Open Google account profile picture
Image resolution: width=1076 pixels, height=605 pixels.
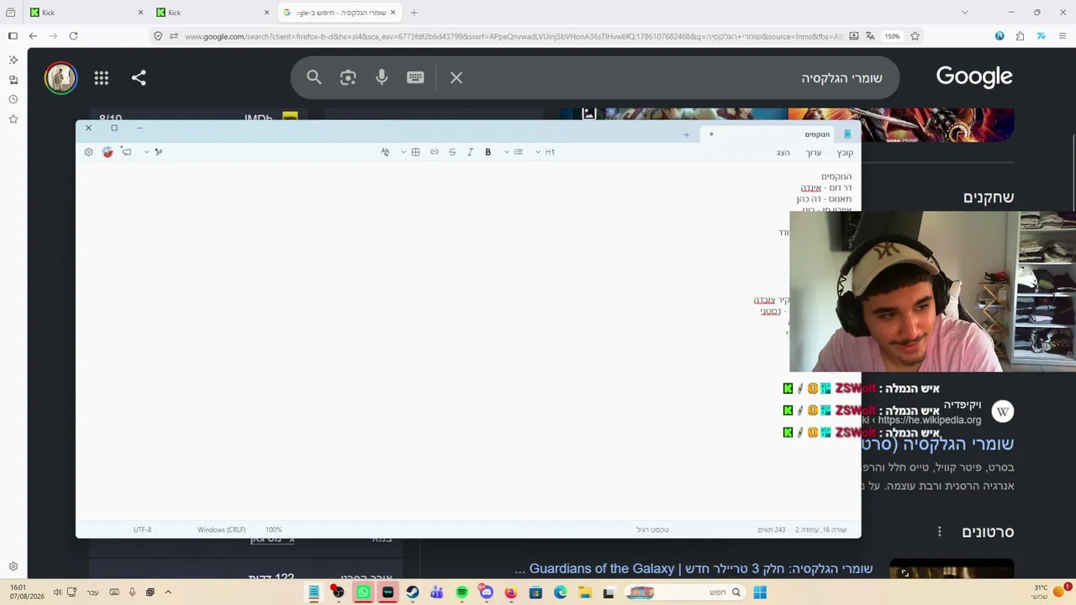(x=61, y=78)
